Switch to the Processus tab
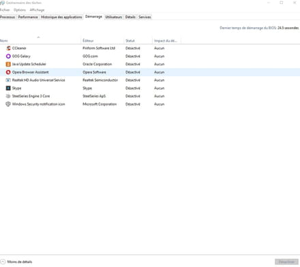The width and height of the screenshot is (300, 267). [7, 17]
